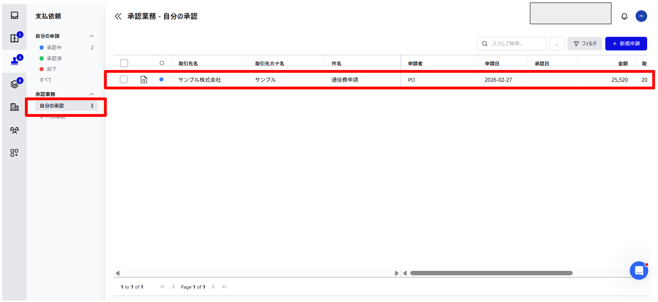The image size is (658, 302).
Task: Open the PO user avatar menu
Action: (641, 16)
